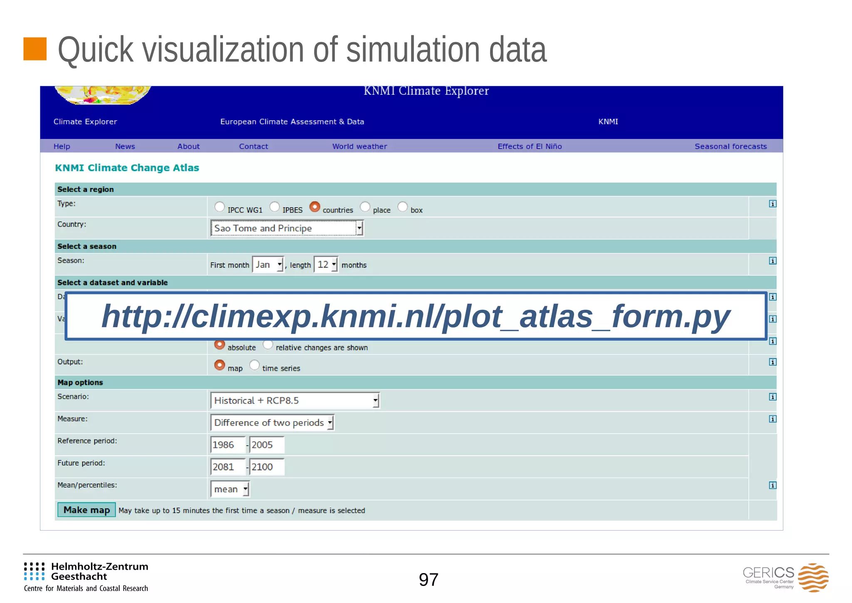This screenshot has width=852, height=603.
Task: Click the climate map logo image in header
Action: pos(103,95)
